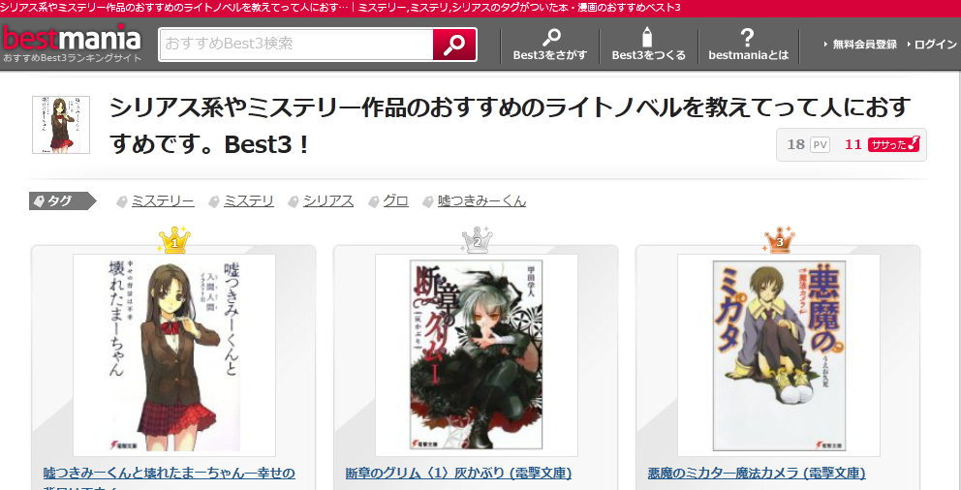
Task: Click the silver rank 2 crown
Action: pyautogui.click(x=477, y=240)
